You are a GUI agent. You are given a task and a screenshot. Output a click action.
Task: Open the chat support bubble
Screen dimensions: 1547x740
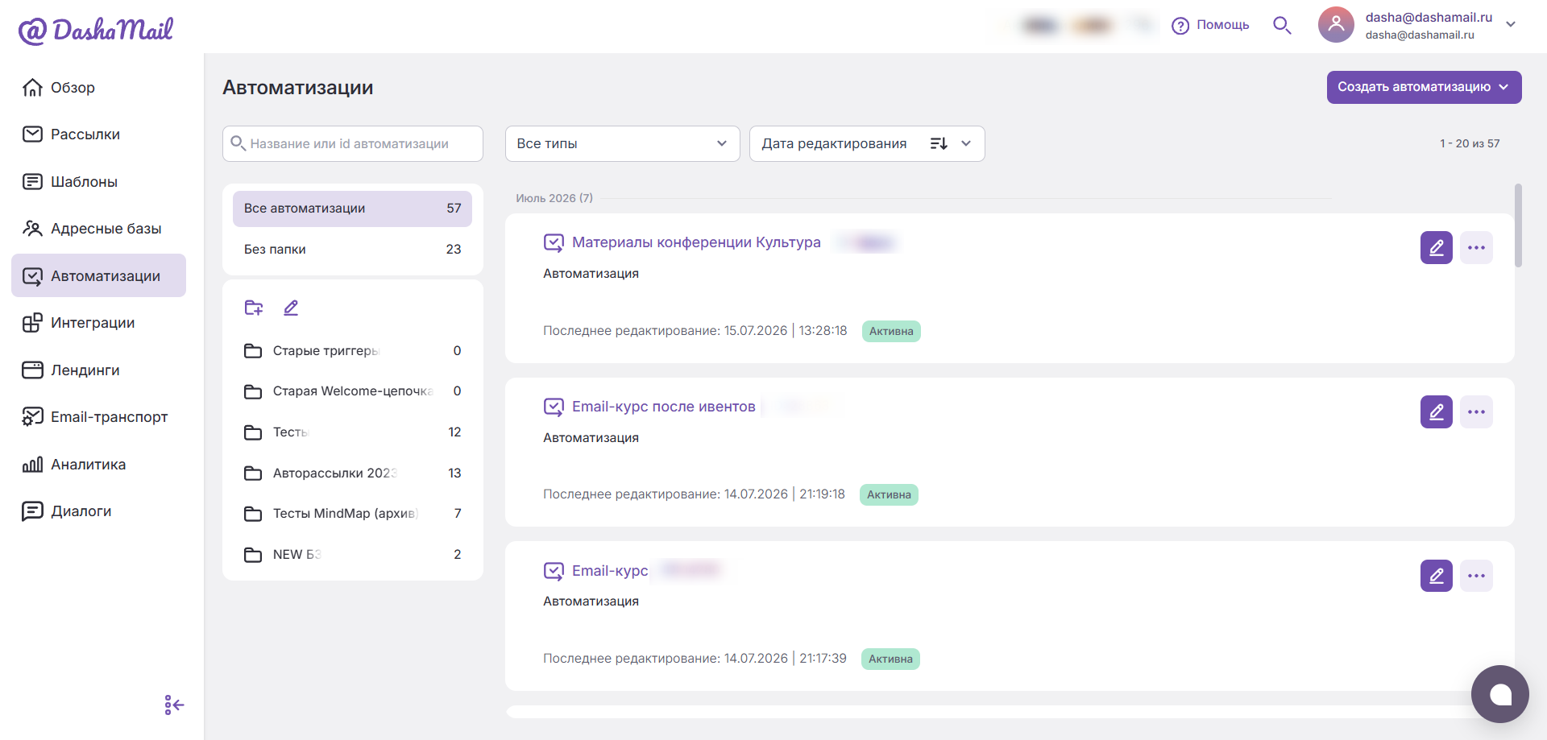click(x=1499, y=694)
